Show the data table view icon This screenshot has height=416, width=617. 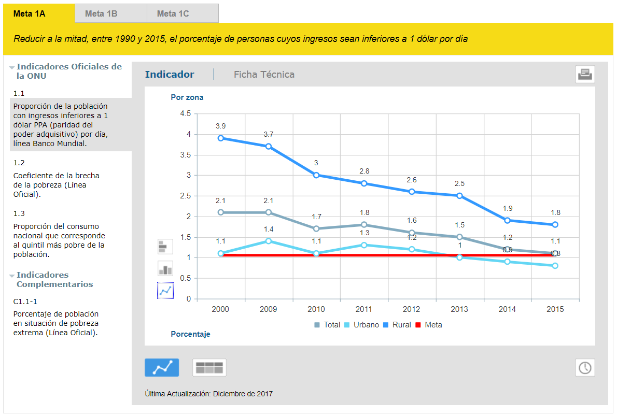pos(209,368)
